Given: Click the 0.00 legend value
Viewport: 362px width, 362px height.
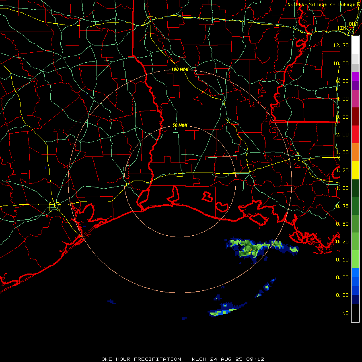Looking at the screenshot, I should coord(342,295).
